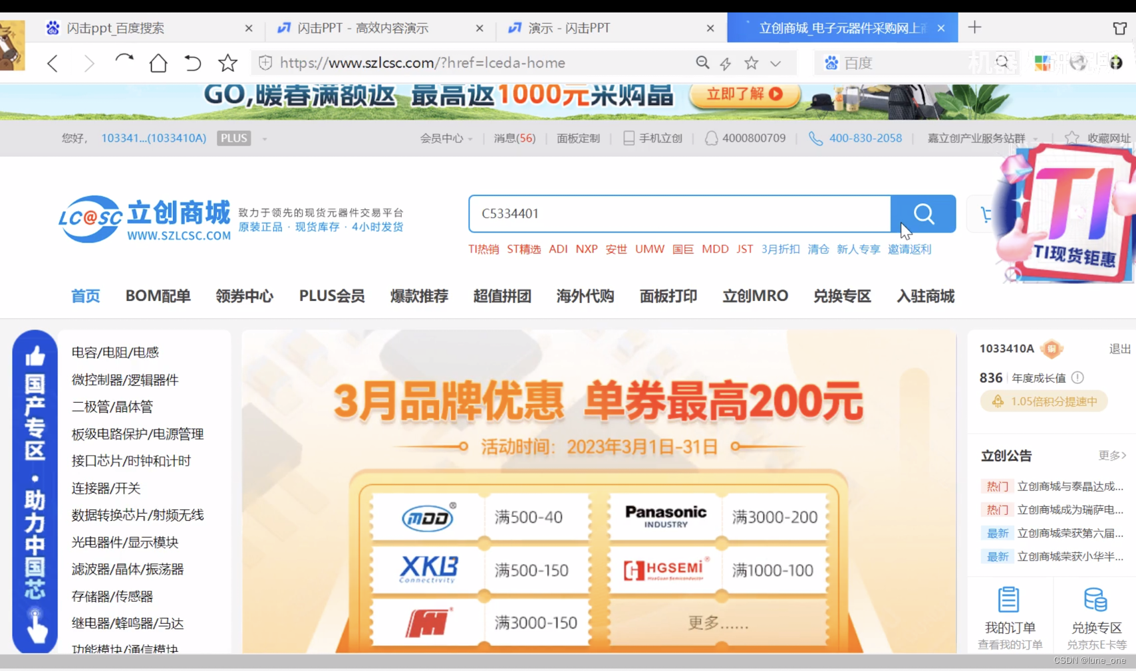Open 兑换专区 coins icon in sidebar
The height and width of the screenshot is (671, 1136).
click(x=1095, y=600)
